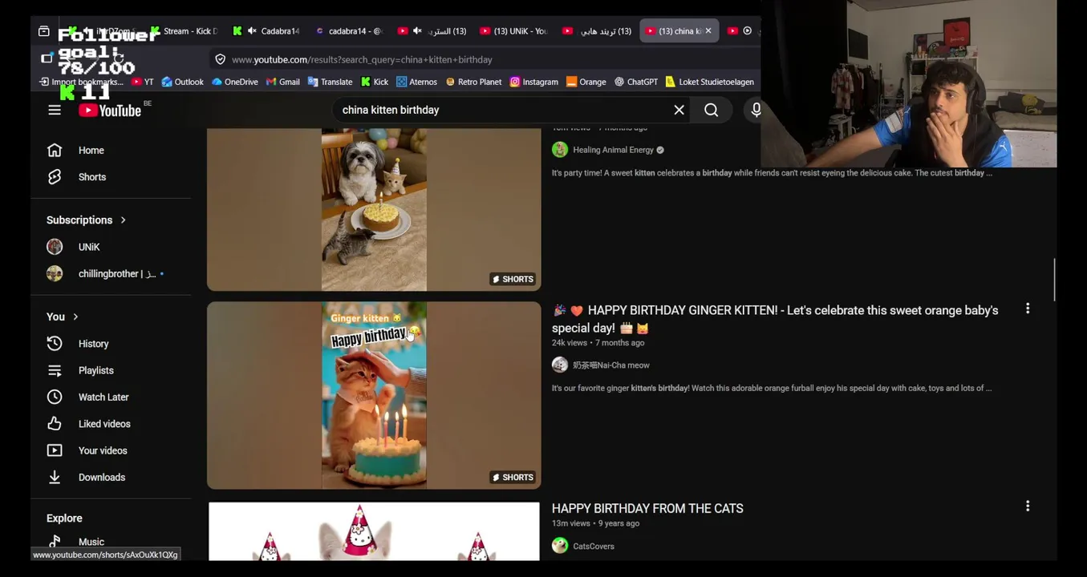Viewport: 1087px width, 577px height.
Task: Open the Retro Planet bookmark
Action: click(x=473, y=82)
